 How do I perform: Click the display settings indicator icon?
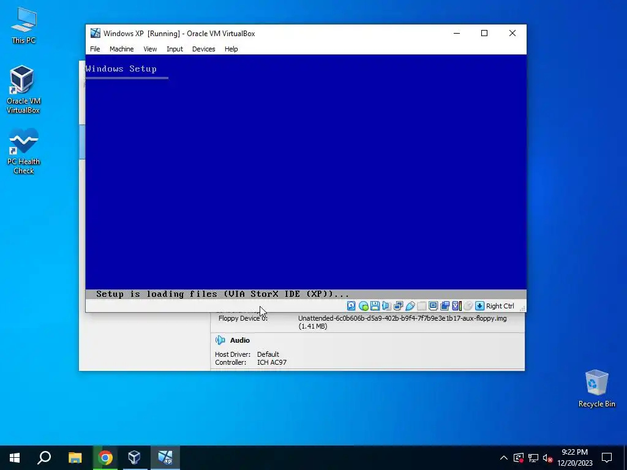[433, 306]
